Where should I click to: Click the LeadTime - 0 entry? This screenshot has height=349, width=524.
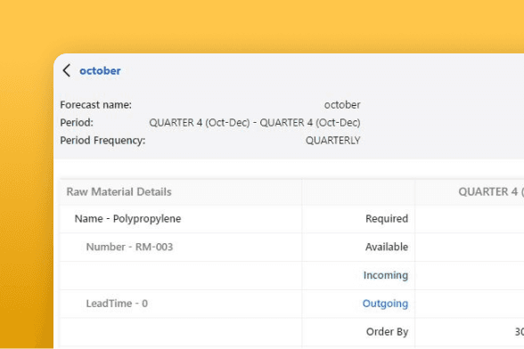(x=117, y=304)
